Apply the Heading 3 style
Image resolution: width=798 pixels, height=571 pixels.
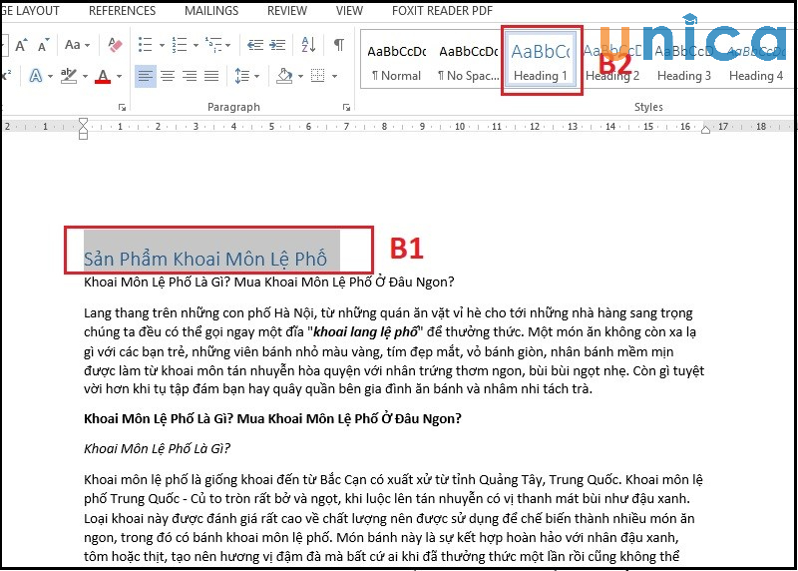[684, 62]
